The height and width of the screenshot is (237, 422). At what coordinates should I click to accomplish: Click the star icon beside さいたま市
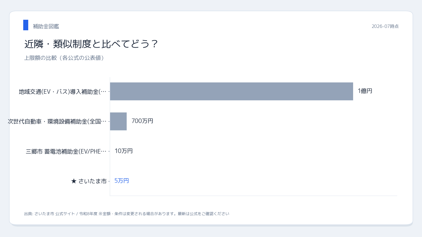click(74, 181)
